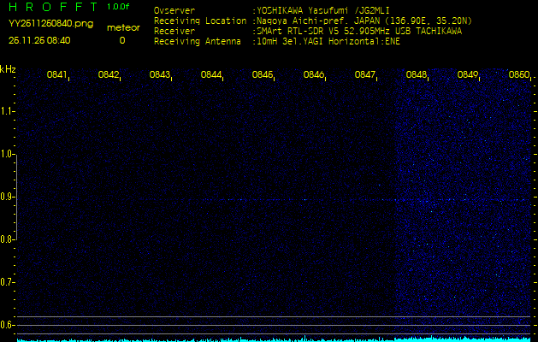Click Nagoya Aichi-pref. JAPAN location text
The height and width of the screenshot is (342, 538).
[363, 21]
